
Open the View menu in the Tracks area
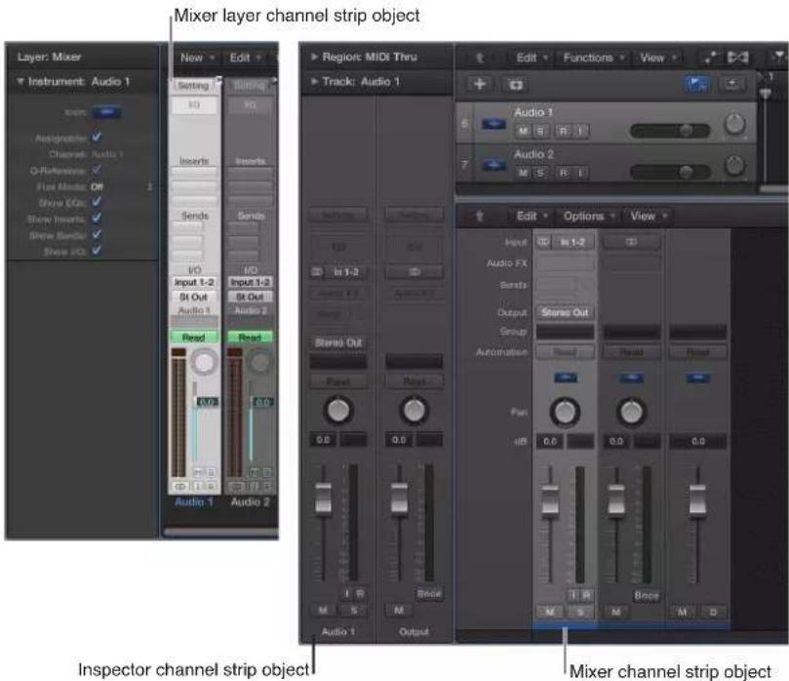click(656, 58)
